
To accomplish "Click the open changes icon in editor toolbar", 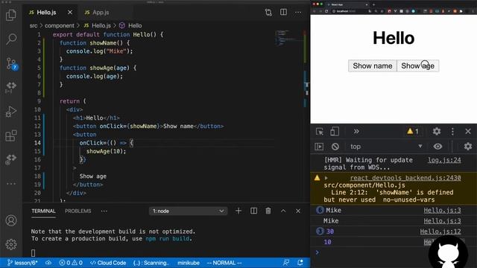I will (268, 12).
